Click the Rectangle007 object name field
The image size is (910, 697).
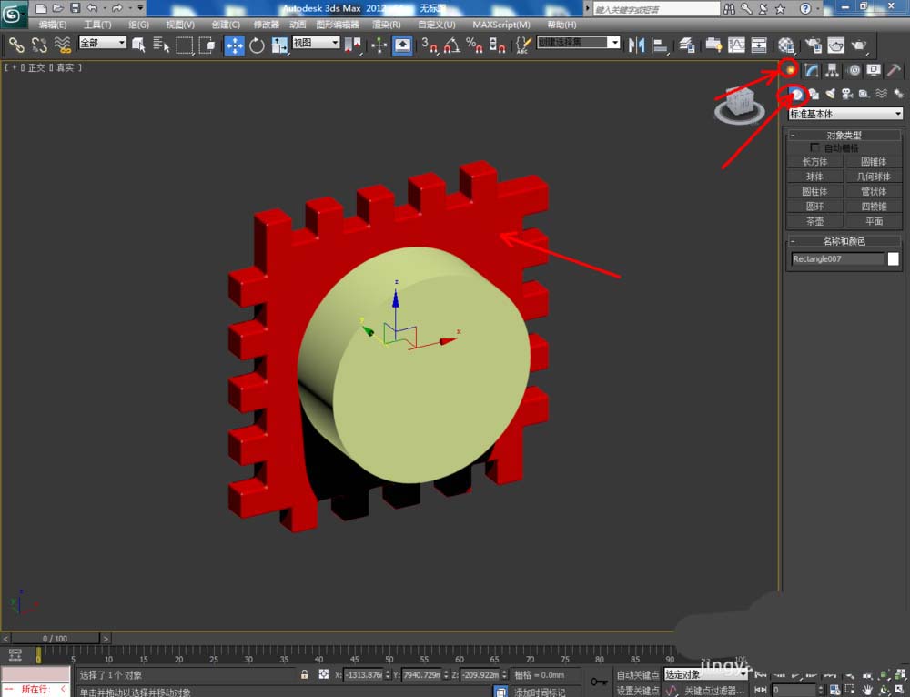click(x=837, y=259)
